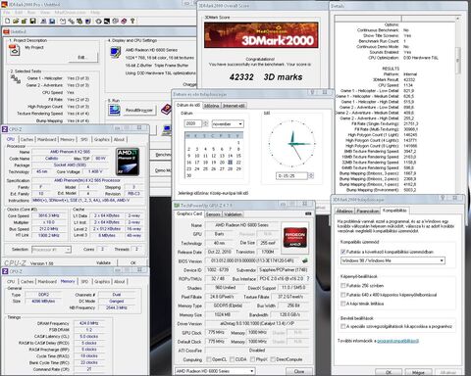The height and width of the screenshot is (376, 471).
Task: Switch to the Sensors tab in GPU-Z
Action: coord(213,214)
